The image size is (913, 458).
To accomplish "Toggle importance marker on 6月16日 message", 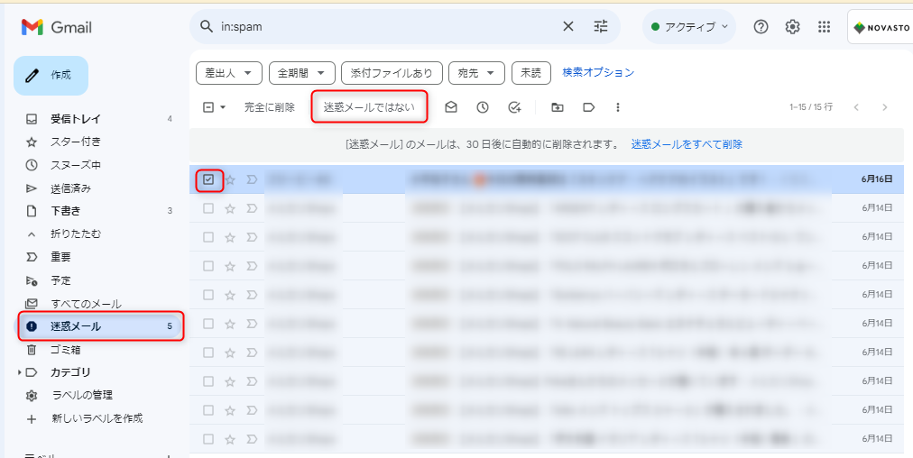I will coord(252,179).
